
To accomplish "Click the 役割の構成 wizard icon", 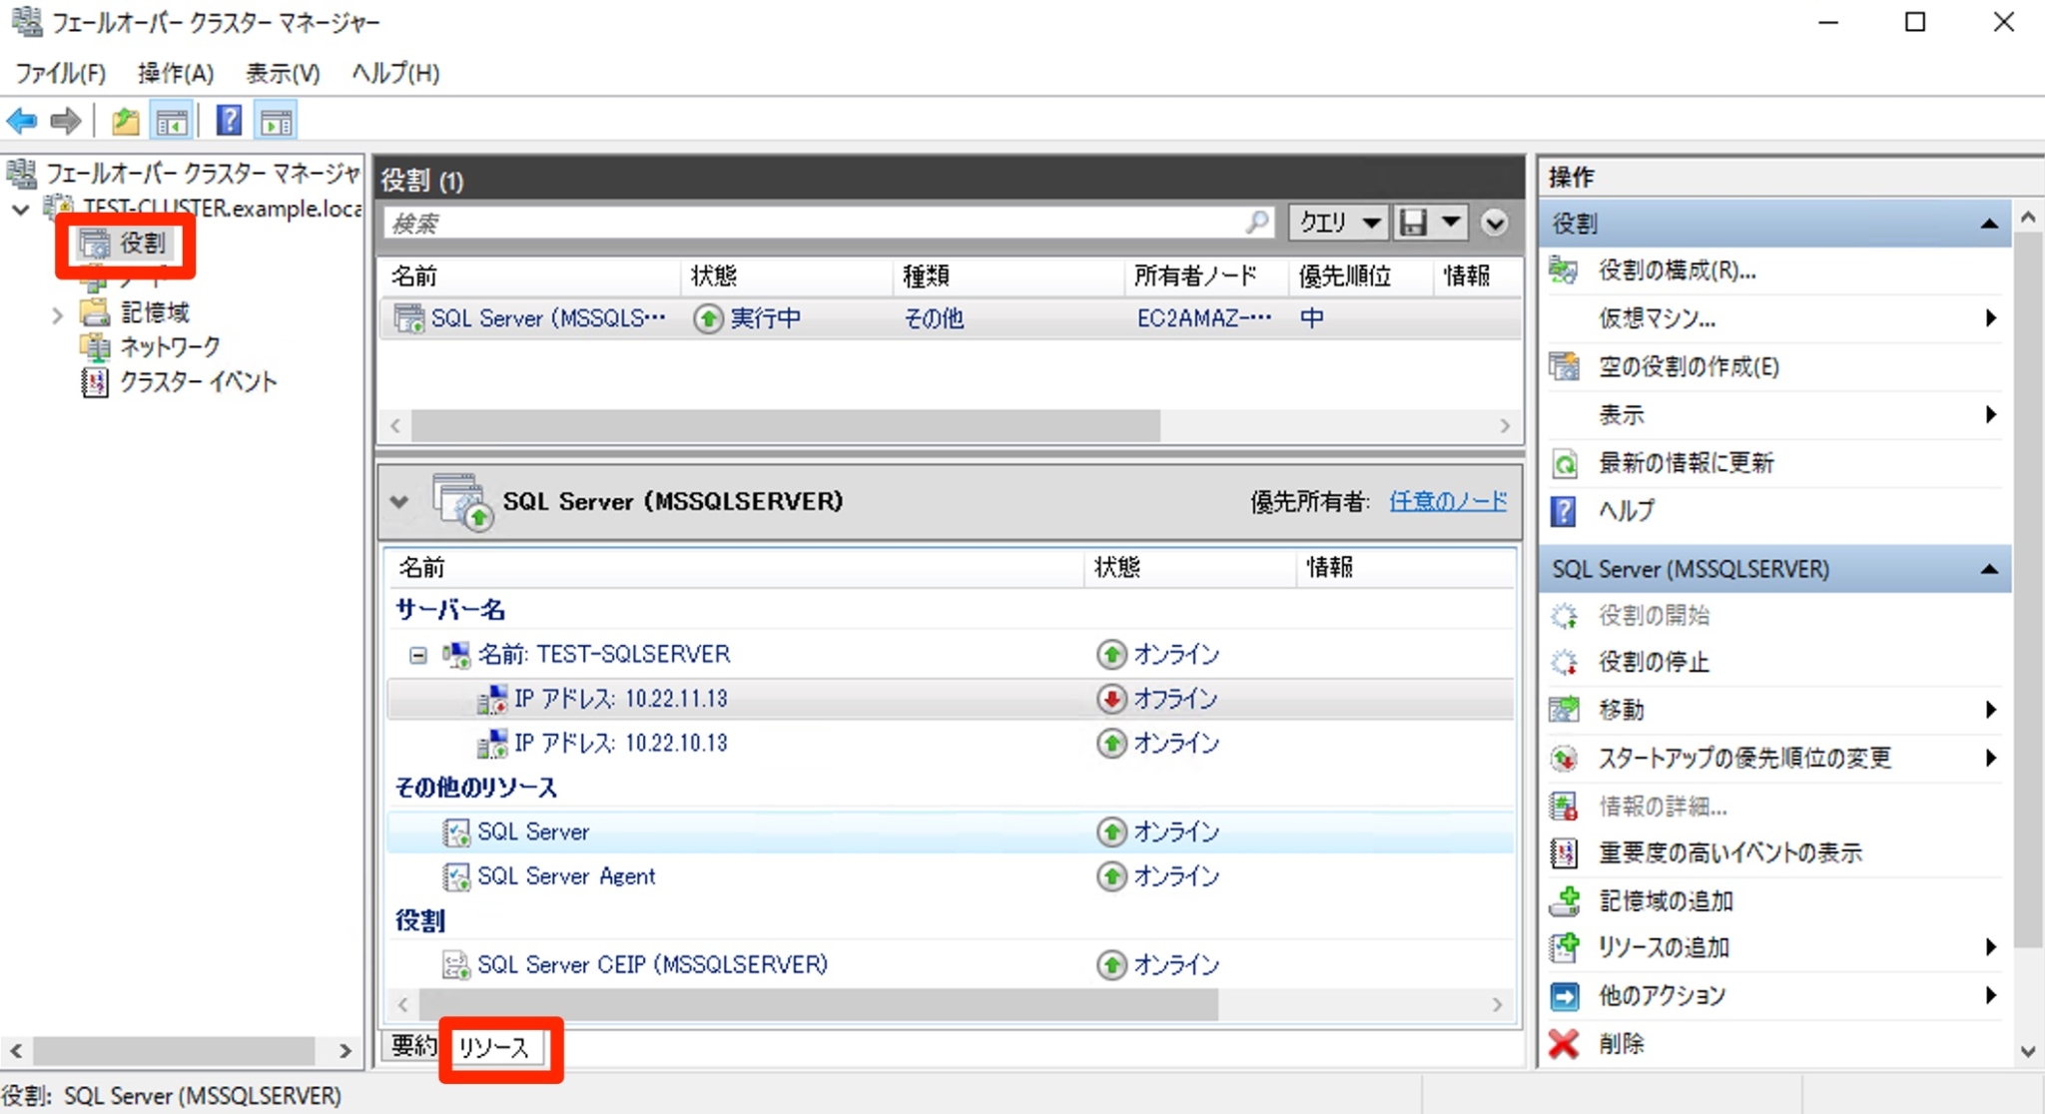I will point(1563,271).
